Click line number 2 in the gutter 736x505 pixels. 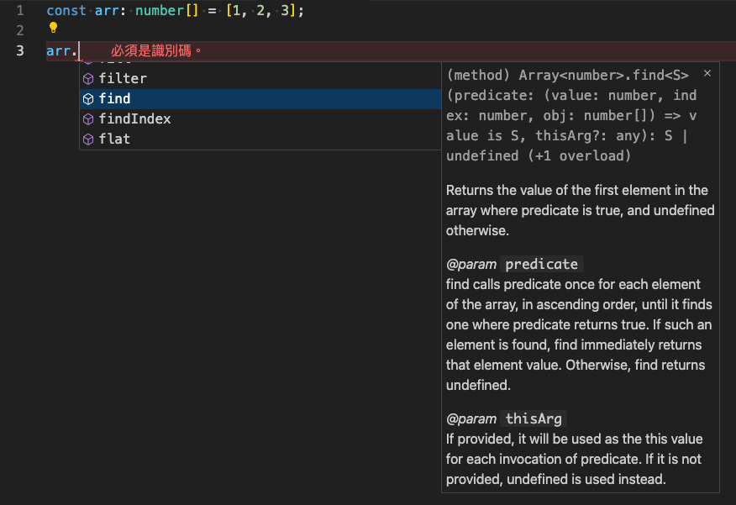[20, 30]
